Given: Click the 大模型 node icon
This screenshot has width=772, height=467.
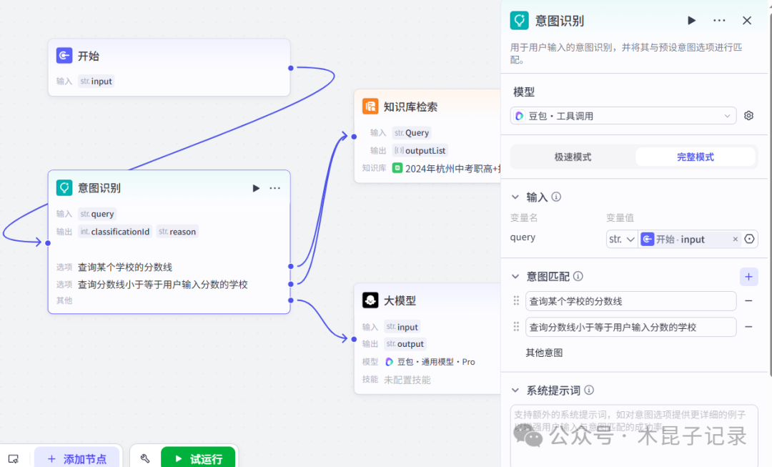Looking at the screenshot, I should (x=370, y=300).
